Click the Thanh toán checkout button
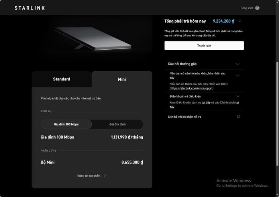Viewport: 279px width, 197px height. [x=204, y=46]
